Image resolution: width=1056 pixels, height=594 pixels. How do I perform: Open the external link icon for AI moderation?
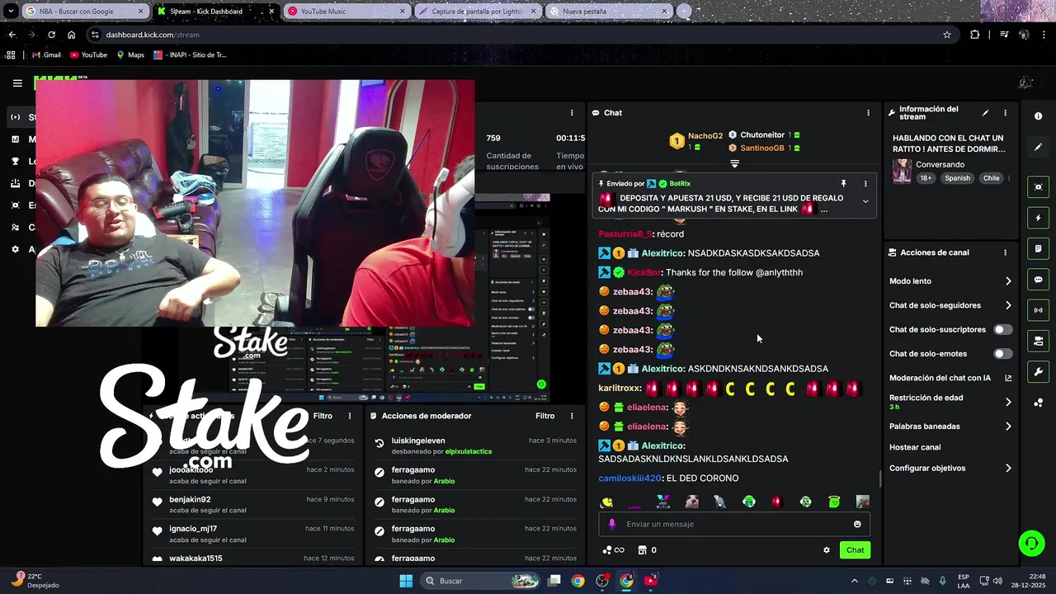(x=1008, y=378)
